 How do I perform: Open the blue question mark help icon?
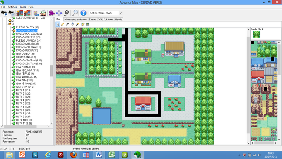(x=83, y=13)
